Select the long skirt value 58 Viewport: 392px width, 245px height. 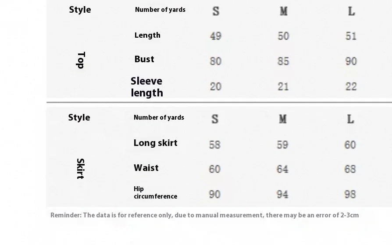coord(215,145)
